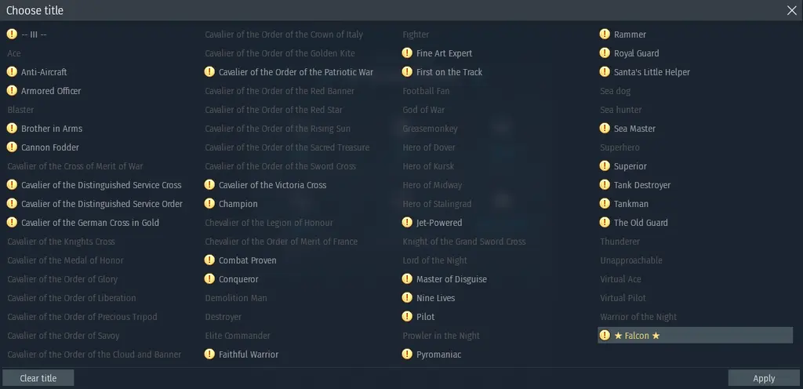
Task: Choose Cavalier of the Victoria Cross
Action: pos(272,185)
